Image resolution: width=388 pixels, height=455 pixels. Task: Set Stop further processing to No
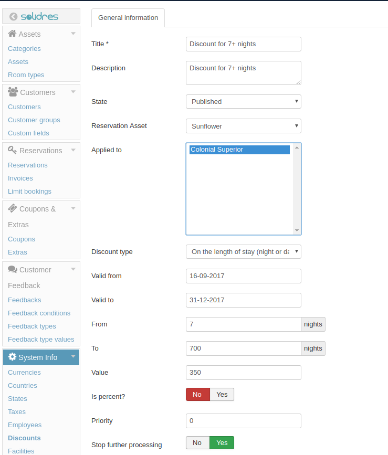pyautogui.click(x=197, y=443)
